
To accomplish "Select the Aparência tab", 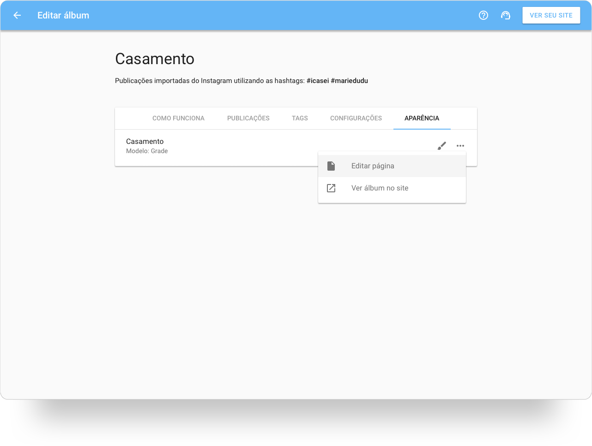I will point(422,118).
